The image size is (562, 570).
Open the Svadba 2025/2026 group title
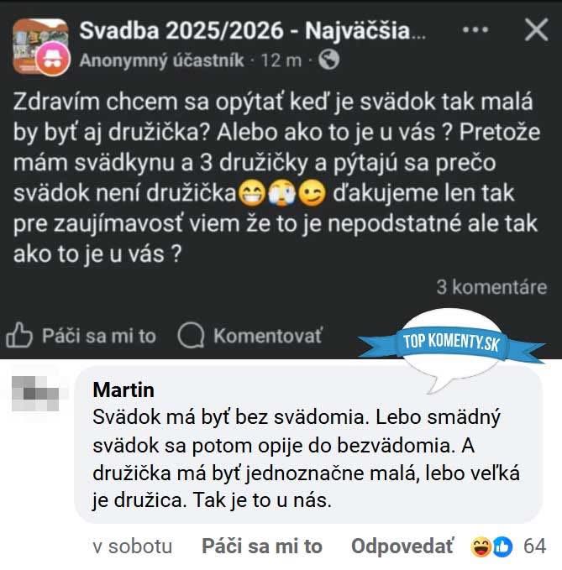click(253, 30)
